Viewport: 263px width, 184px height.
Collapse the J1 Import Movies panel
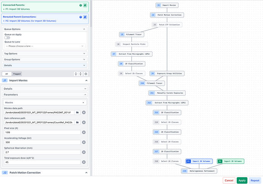coord(86,81)
